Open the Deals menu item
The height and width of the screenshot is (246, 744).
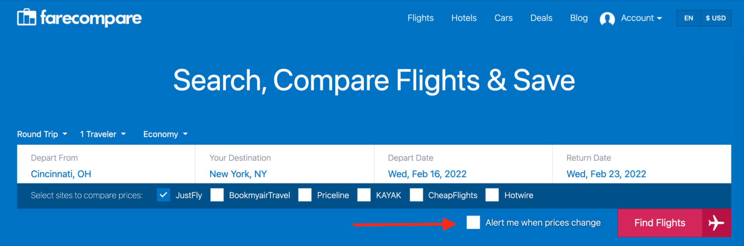click(x=541, y=18)
